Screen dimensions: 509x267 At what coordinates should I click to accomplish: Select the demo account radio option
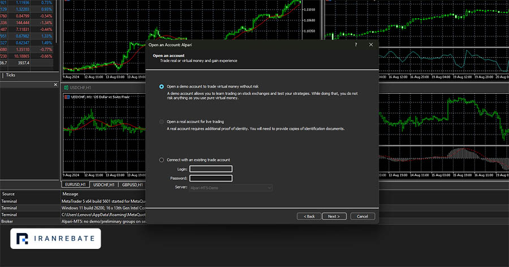coord(161,87)
